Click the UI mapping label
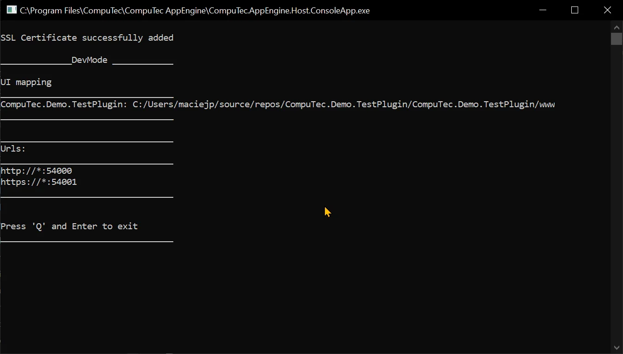 click(x=26, y=82)
